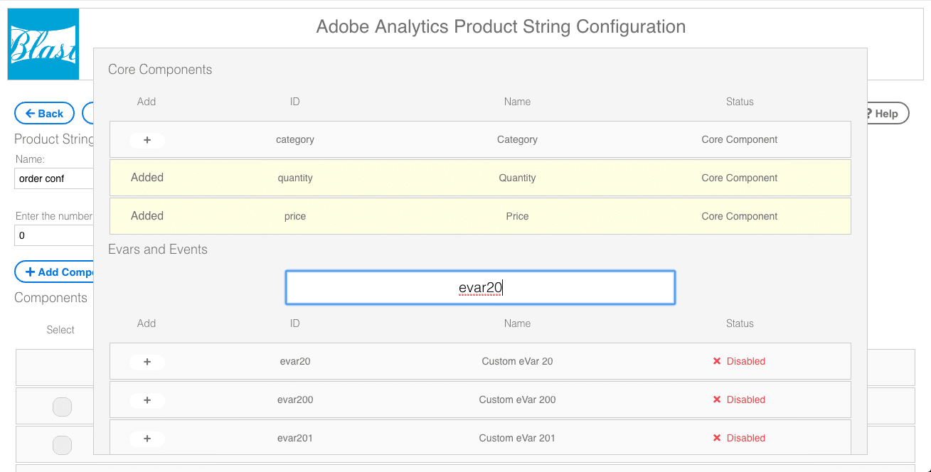Click 'Custom eVar 201' name

517,439
